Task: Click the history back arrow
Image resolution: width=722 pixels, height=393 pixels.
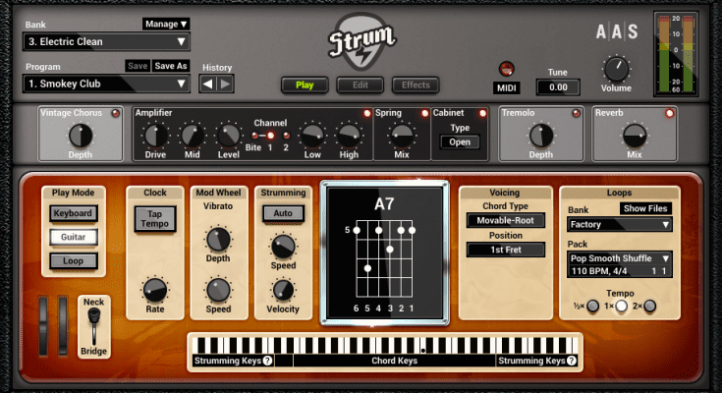Action: 208,84
